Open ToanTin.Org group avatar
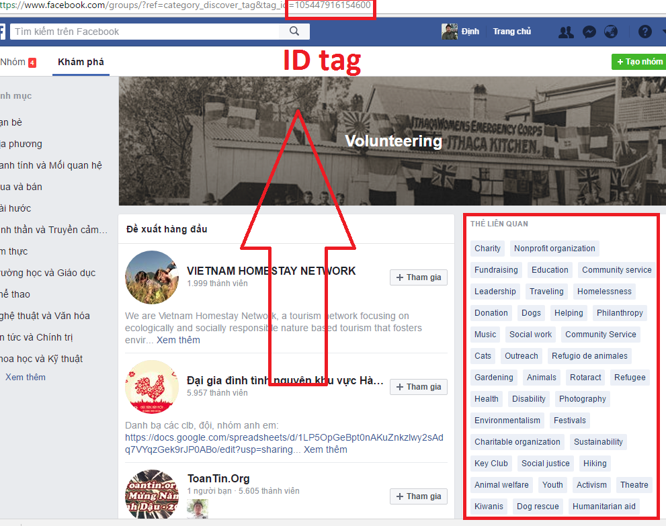 [x=152, y=494]
